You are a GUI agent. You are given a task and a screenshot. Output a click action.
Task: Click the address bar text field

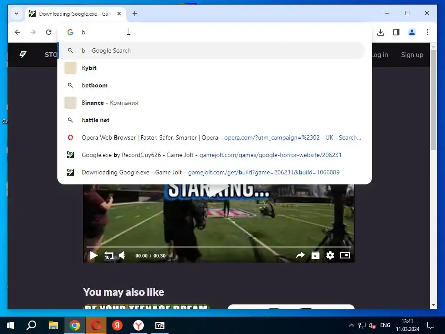tap(214, 32)
